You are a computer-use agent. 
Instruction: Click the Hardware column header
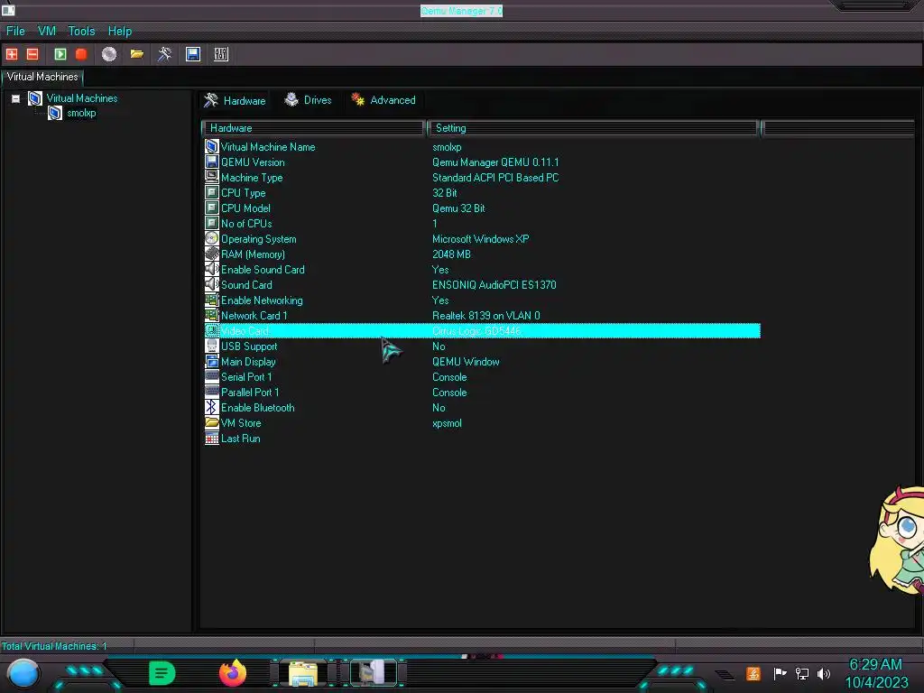tap(313, 128)
